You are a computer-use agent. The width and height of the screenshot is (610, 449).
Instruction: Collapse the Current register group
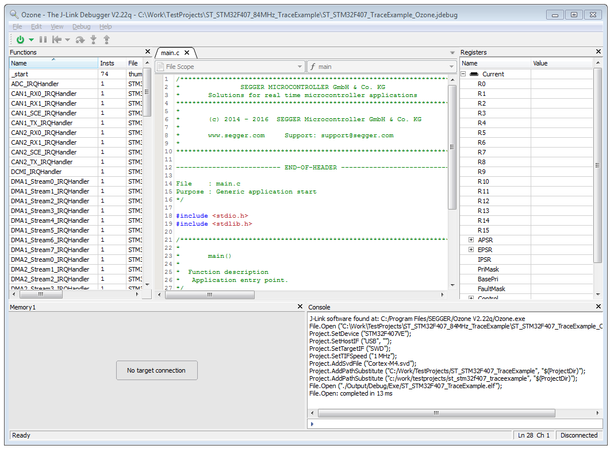click(463, 74)
